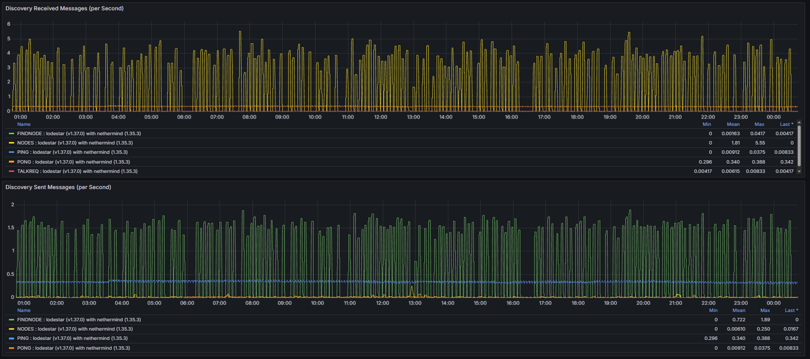The width and height of the screenshot is (810, 359).
Task: Sort Received legend by Mean column
Action: 733,124
